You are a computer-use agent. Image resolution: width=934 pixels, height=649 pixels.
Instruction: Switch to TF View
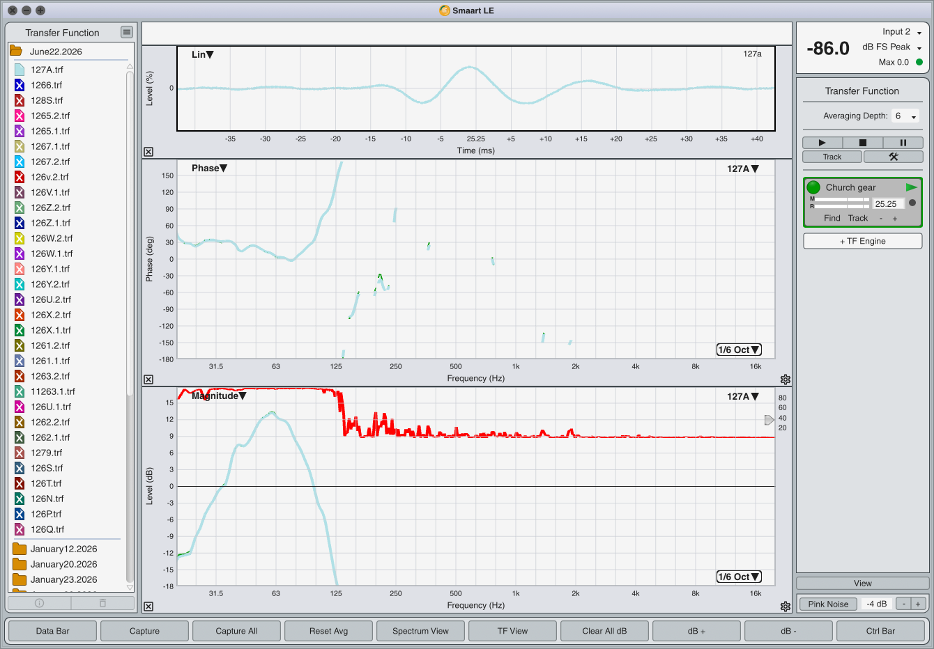click(x=512, y=631)
